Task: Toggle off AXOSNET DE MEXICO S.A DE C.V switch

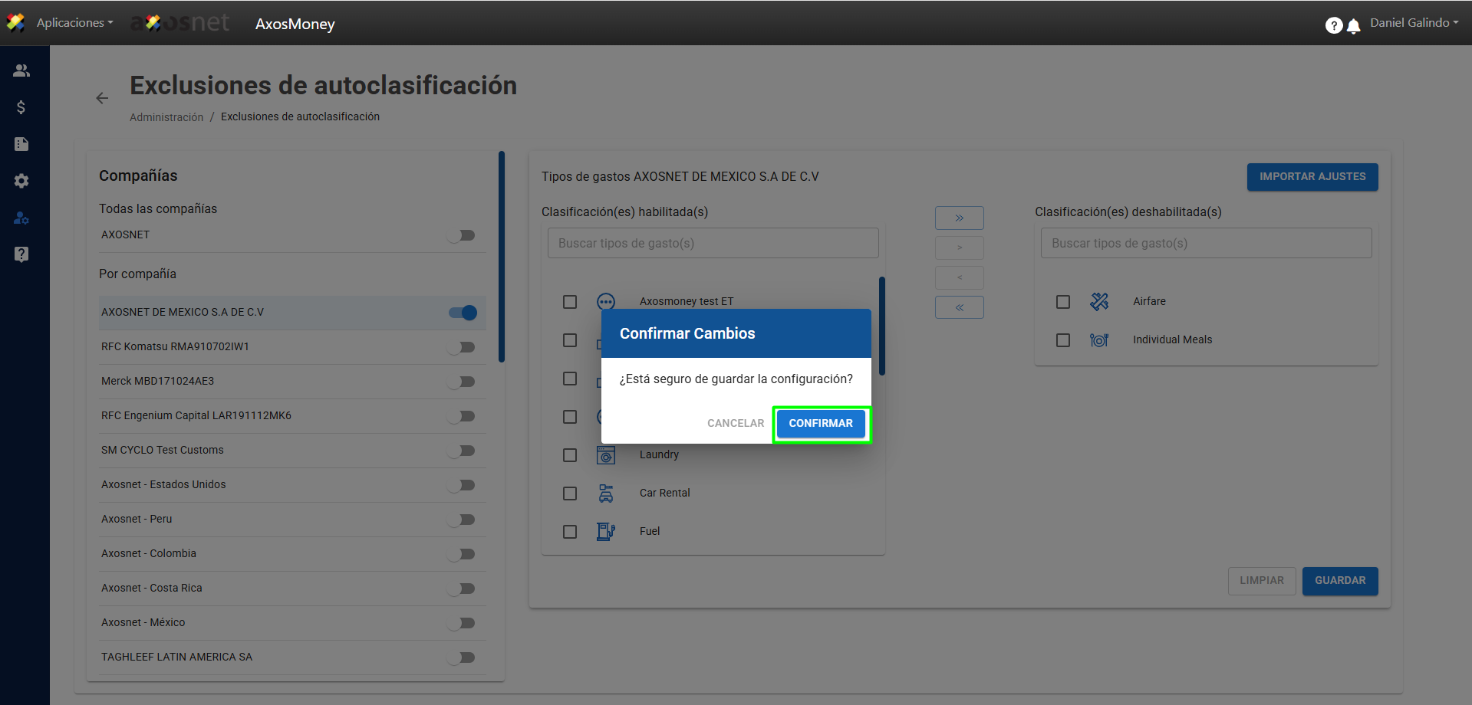Action: tap(463, 313)
